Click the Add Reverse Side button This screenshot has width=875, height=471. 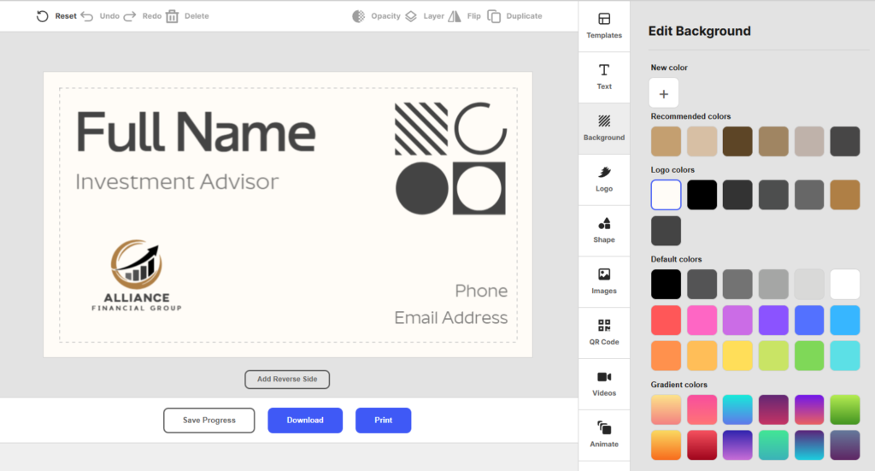pos(287,380)
